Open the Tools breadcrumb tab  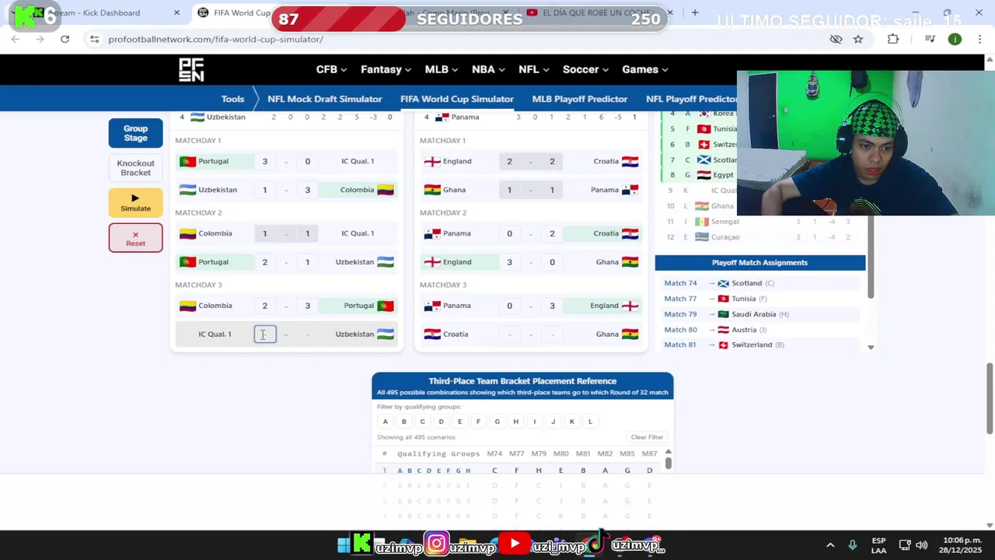232,99
